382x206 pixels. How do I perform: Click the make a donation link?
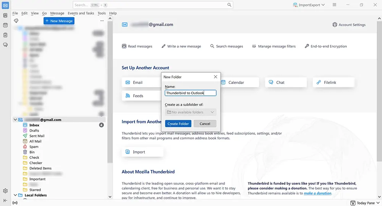click(x=317, y=193)
